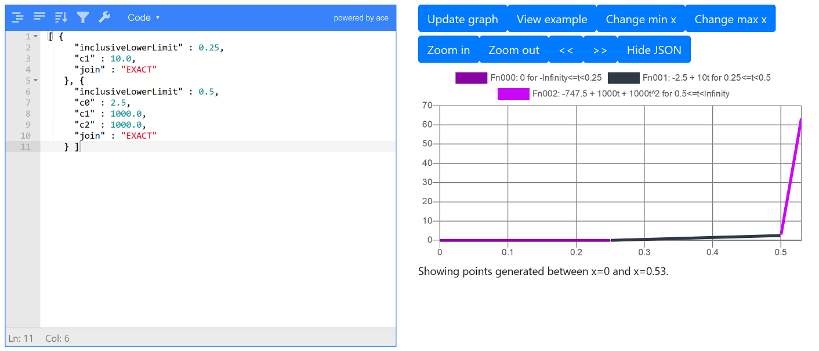Follow the powered by ace link
The image size is (819, 351).
[361, 18]
